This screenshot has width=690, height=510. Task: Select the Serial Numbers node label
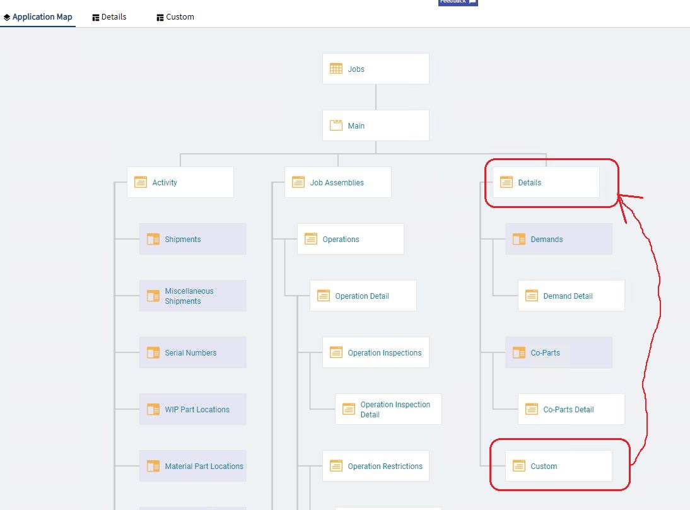point(190,352)
